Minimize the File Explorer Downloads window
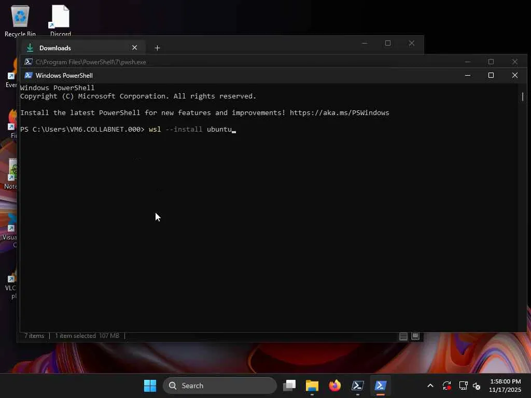The width and height of the screenshot is (531, 398). pyautogui.click(x=365, y=44)
